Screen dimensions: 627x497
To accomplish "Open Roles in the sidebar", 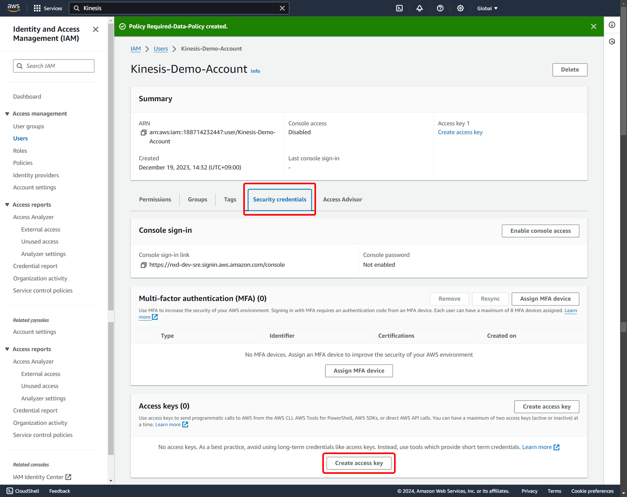I will (x=20, y=151).
